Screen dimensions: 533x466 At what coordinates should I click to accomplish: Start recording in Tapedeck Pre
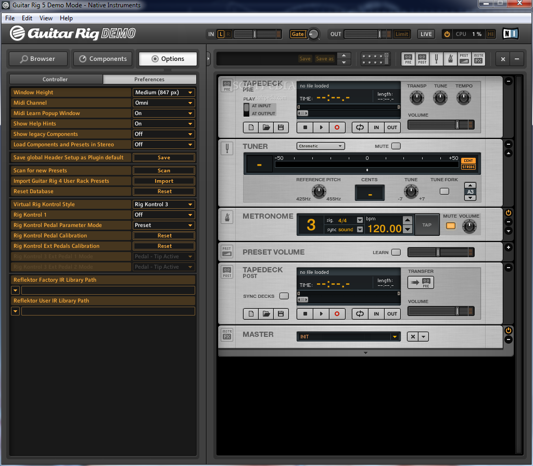click(337, 128)
